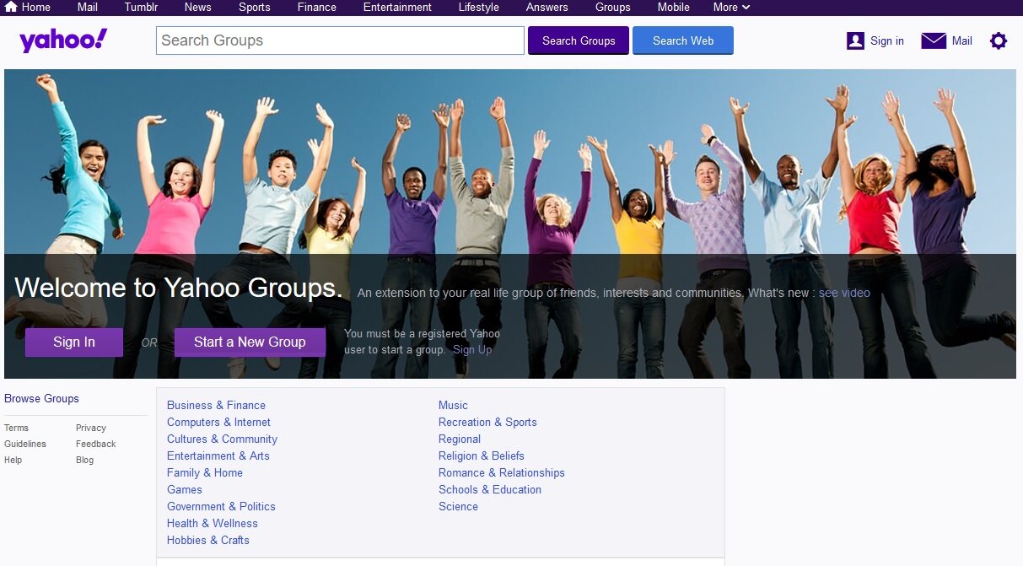Go to Home text in top bar

click(36, 7)
